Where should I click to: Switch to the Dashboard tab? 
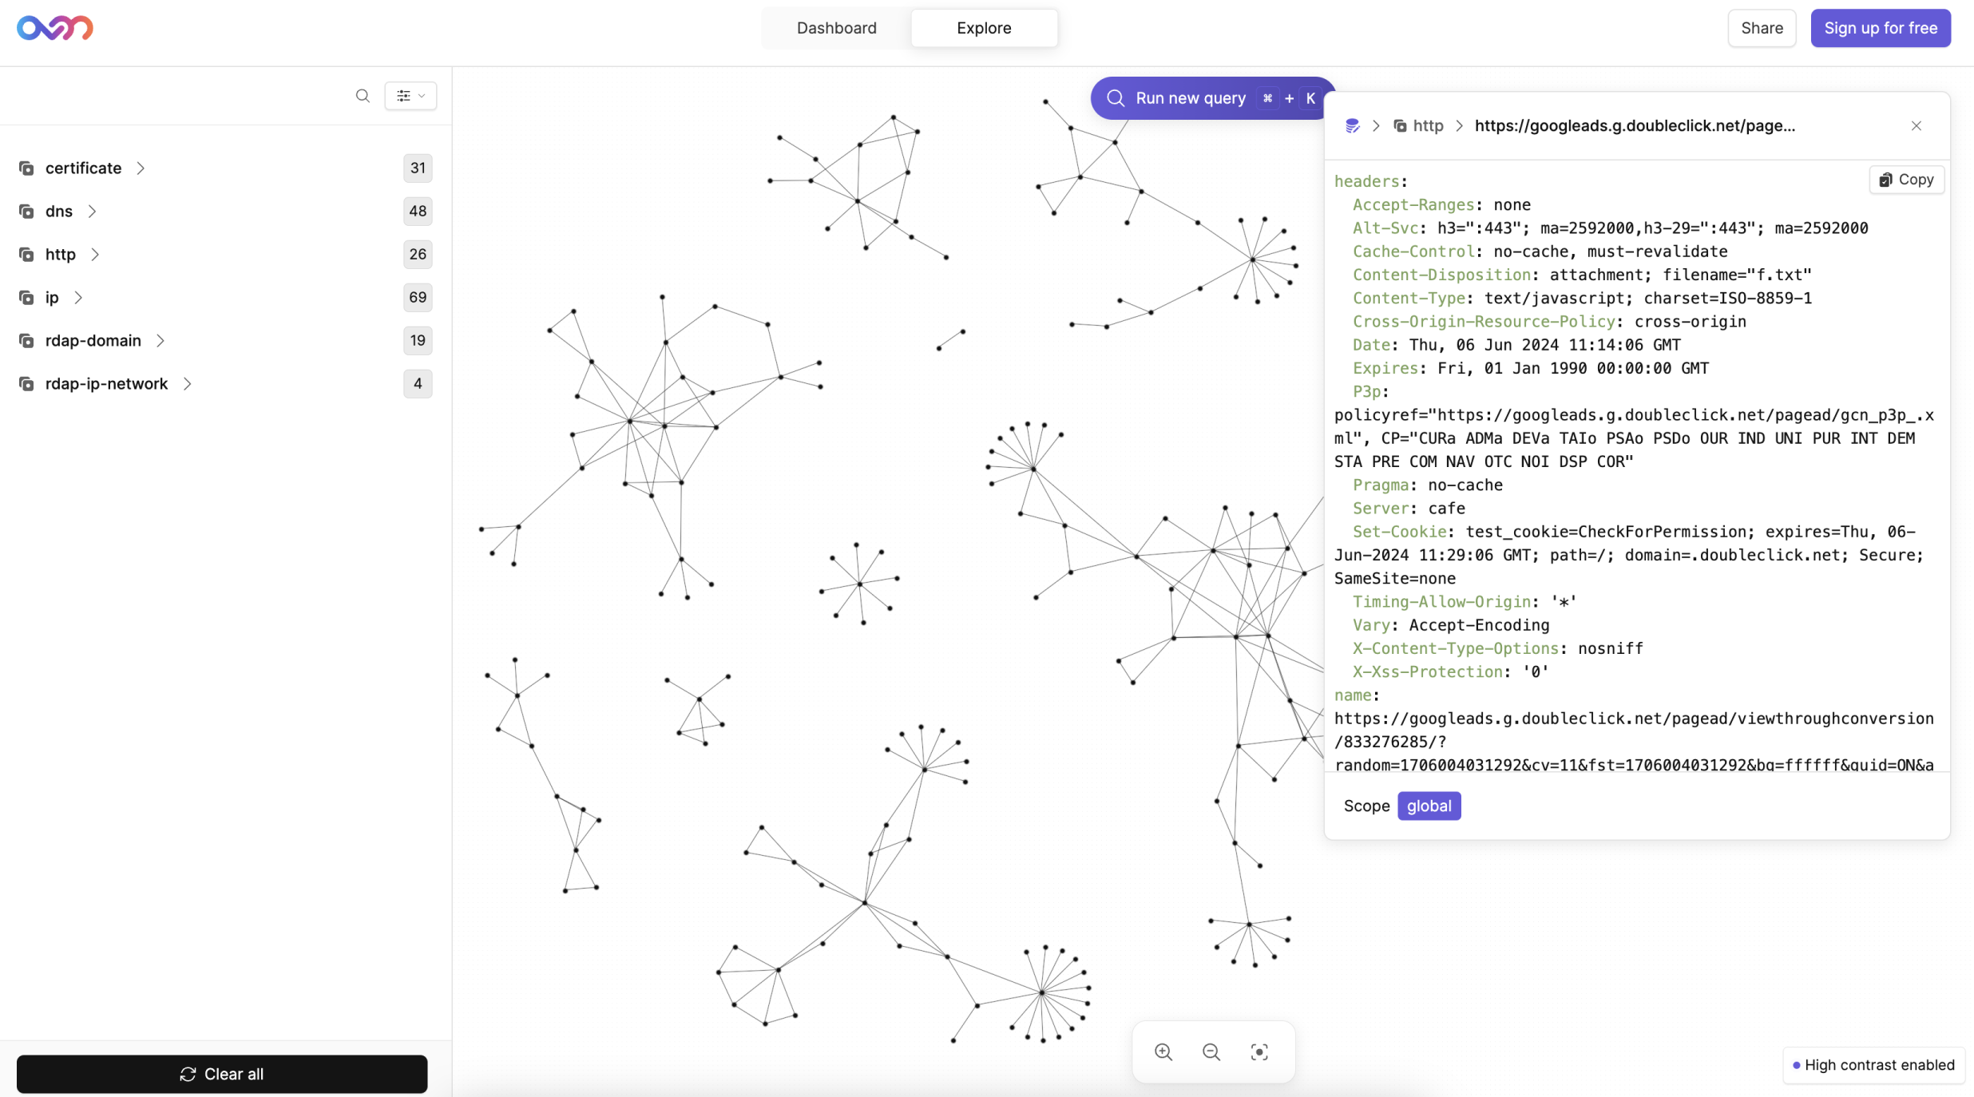(836, 27)
